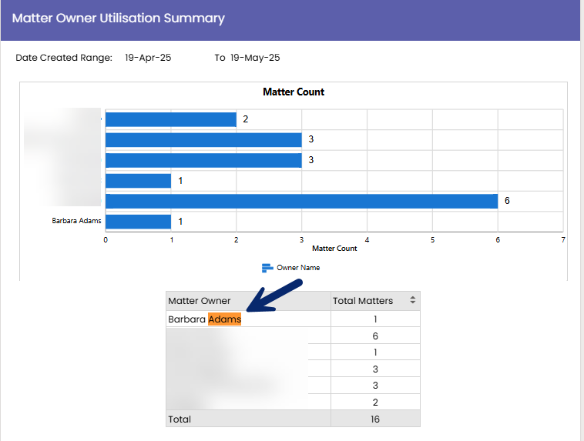584x441 pixels.
Task: Click the Matter Count x-axis title
Action: [334, 249]
